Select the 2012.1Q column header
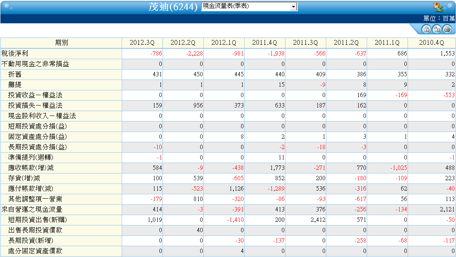This screenshot has height=257, width=456. coord(224,43)
